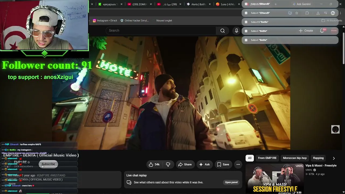Open Vipa & Massi - Freestyle video title
Viewport: 345px width, 194px height.
(x=321, y=166)
